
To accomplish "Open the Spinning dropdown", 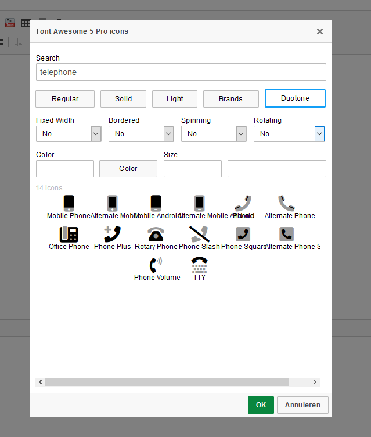I will (214, 134).
